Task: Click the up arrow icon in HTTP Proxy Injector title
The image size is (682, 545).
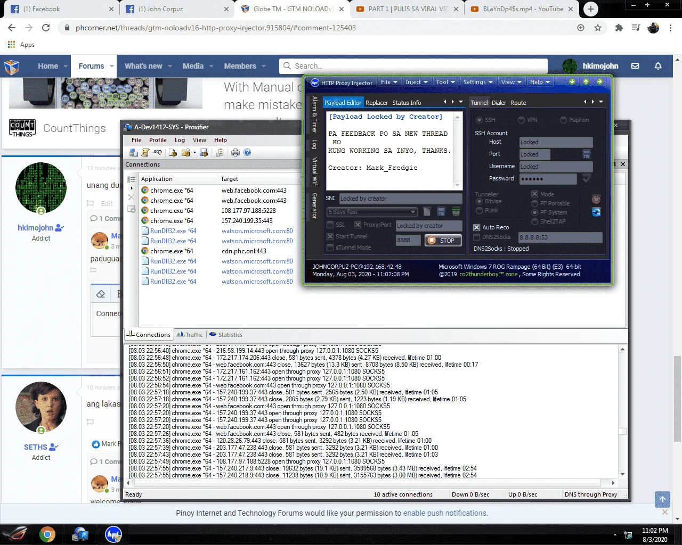Action: pyautogui.click(x=586, y=82)
